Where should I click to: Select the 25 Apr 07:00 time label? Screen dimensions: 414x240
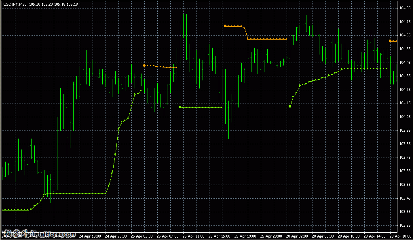[x=167, y=236]
